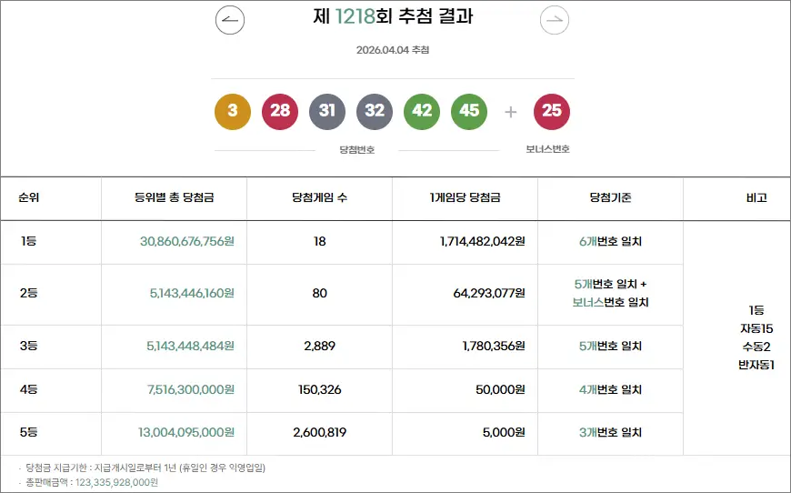
Task: Click the green number 42 ball
Action: point(422,112)
